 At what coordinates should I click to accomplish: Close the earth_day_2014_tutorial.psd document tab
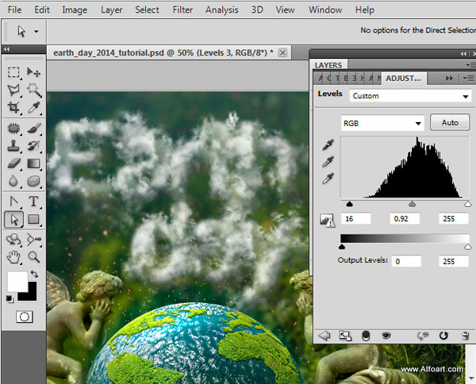282,53
